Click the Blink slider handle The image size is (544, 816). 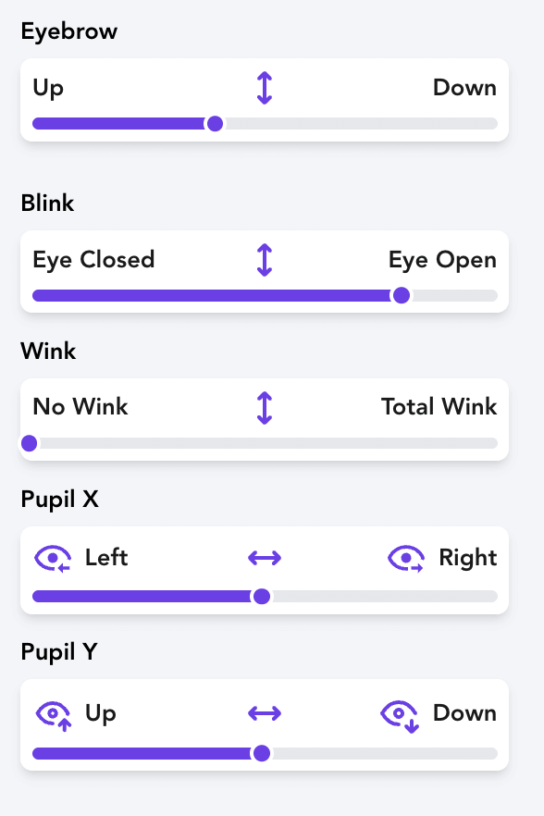(x=402, y=296)
